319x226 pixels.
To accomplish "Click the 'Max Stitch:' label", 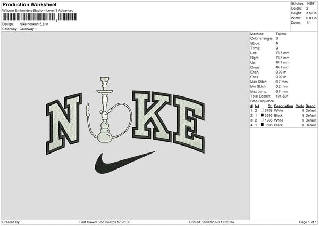I will (259, 82).
